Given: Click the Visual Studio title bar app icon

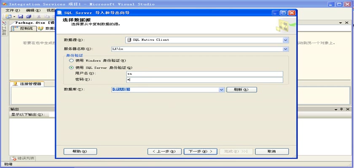Looking at the screenshot, I should (x=4, y=4).
